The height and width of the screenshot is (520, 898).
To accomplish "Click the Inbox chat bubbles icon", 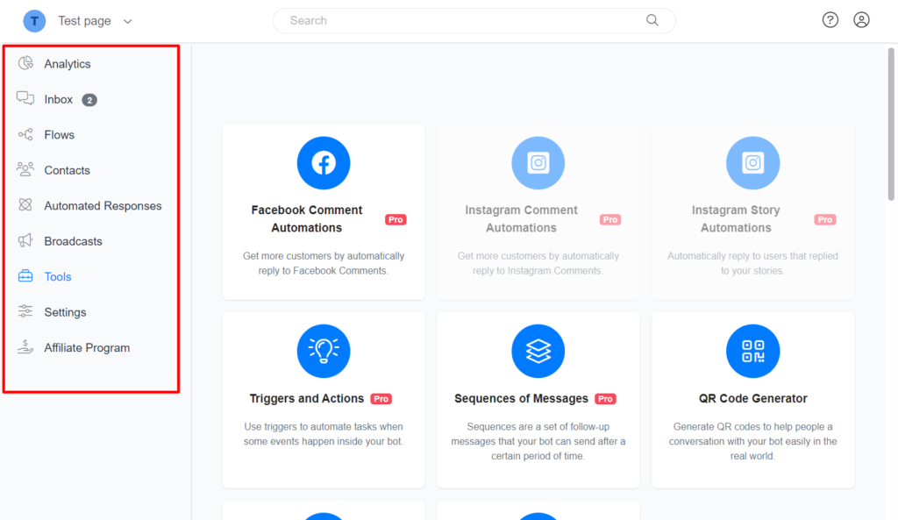I will (x=25, y=98).
